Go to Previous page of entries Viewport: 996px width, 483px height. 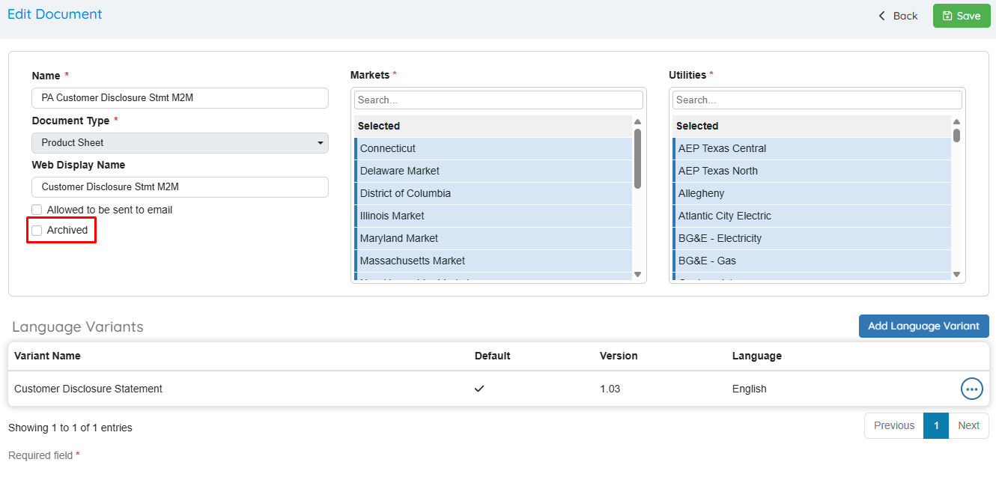893,425
